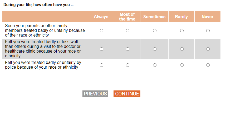Select Always for treated unfairly by police

point(101,65)
